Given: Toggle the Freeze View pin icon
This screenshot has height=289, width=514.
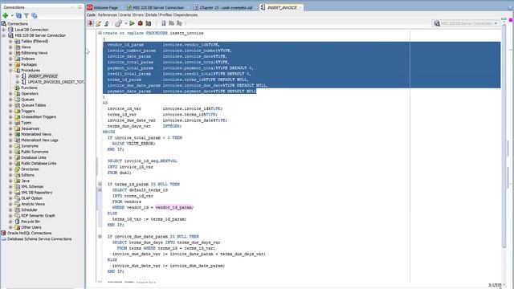Looking at the screenshot, I should coord(91,23).
